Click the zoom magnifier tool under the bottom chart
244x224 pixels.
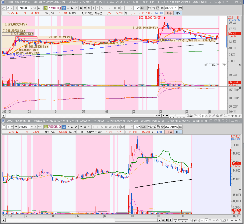point(229,220)
